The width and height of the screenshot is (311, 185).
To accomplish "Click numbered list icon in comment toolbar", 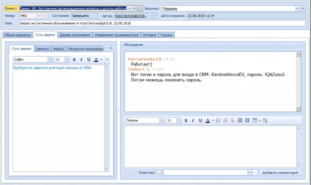I will tap(225, 121).
